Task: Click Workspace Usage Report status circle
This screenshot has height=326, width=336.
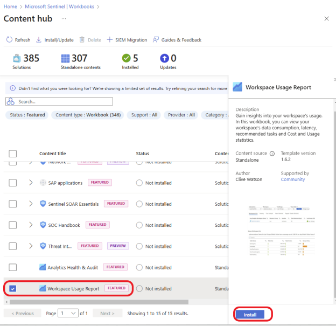Action: 139,289
